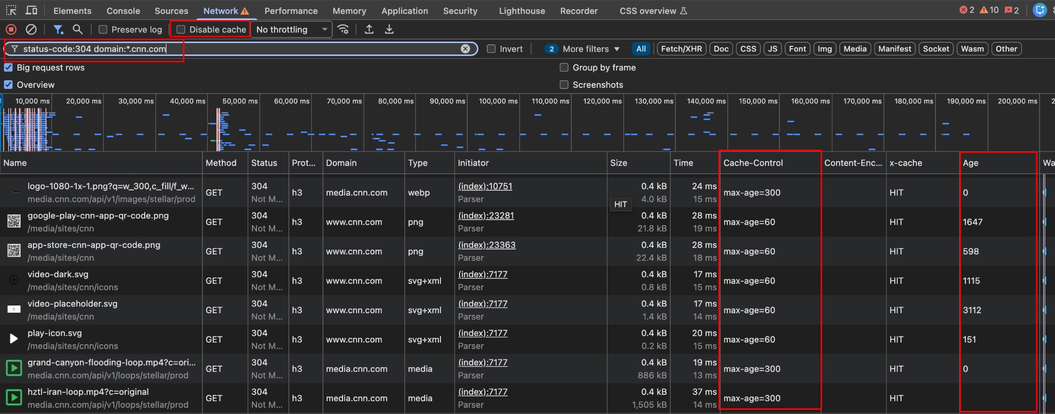Viewport: 1055px width, 414px height.
Task: Import HAR file upload icon
Action: (369, 29)
